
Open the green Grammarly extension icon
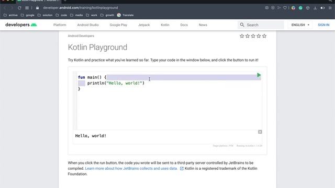pyautogui.click(x=300, y=8)
